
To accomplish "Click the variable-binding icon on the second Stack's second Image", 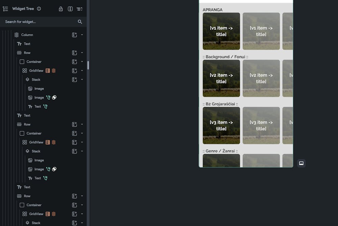I will [48, 169].
